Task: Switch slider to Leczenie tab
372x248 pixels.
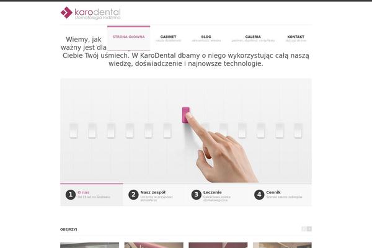Action: 218,195
